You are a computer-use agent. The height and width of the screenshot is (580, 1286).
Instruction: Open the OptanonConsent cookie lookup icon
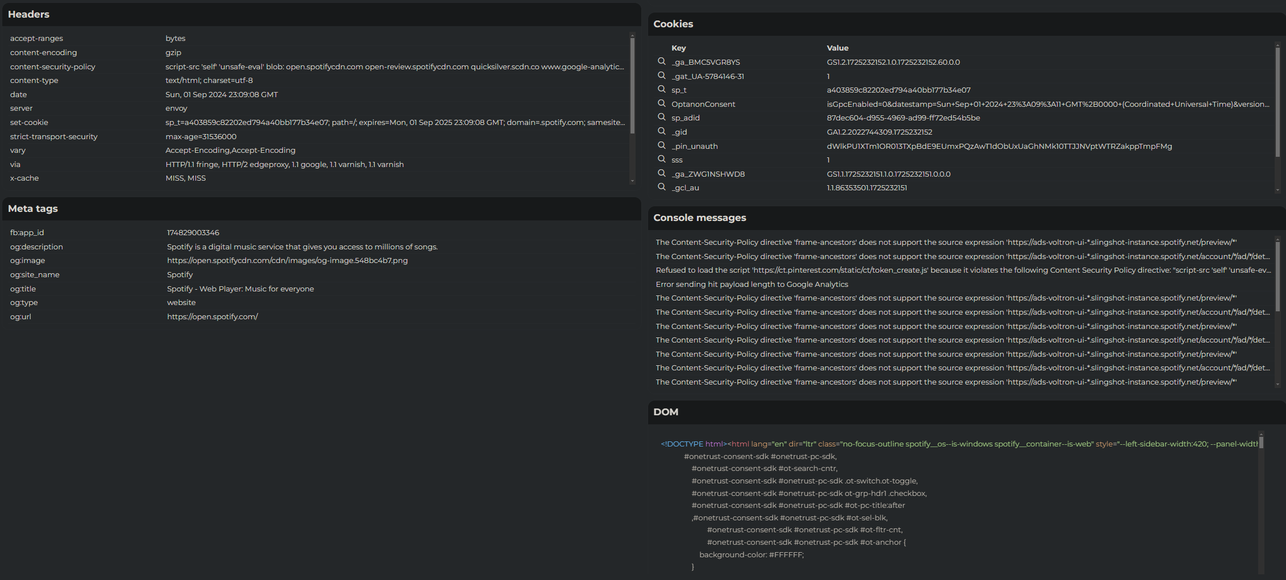(x=661, y=103)
